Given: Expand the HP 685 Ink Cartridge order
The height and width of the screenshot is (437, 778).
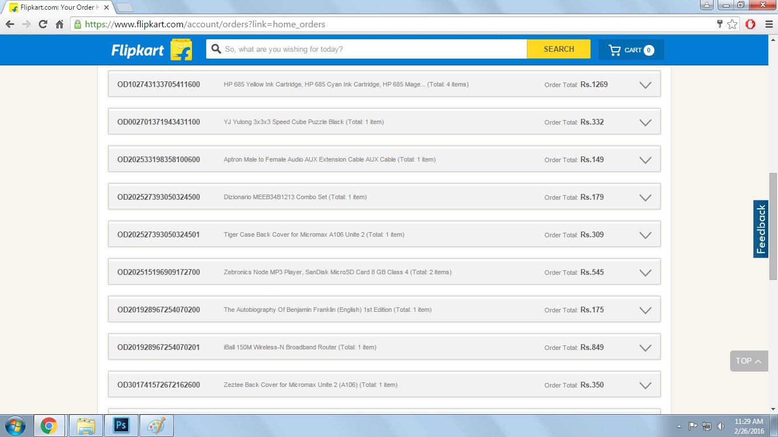Looking at the screenshot, I should pos(645,85).
